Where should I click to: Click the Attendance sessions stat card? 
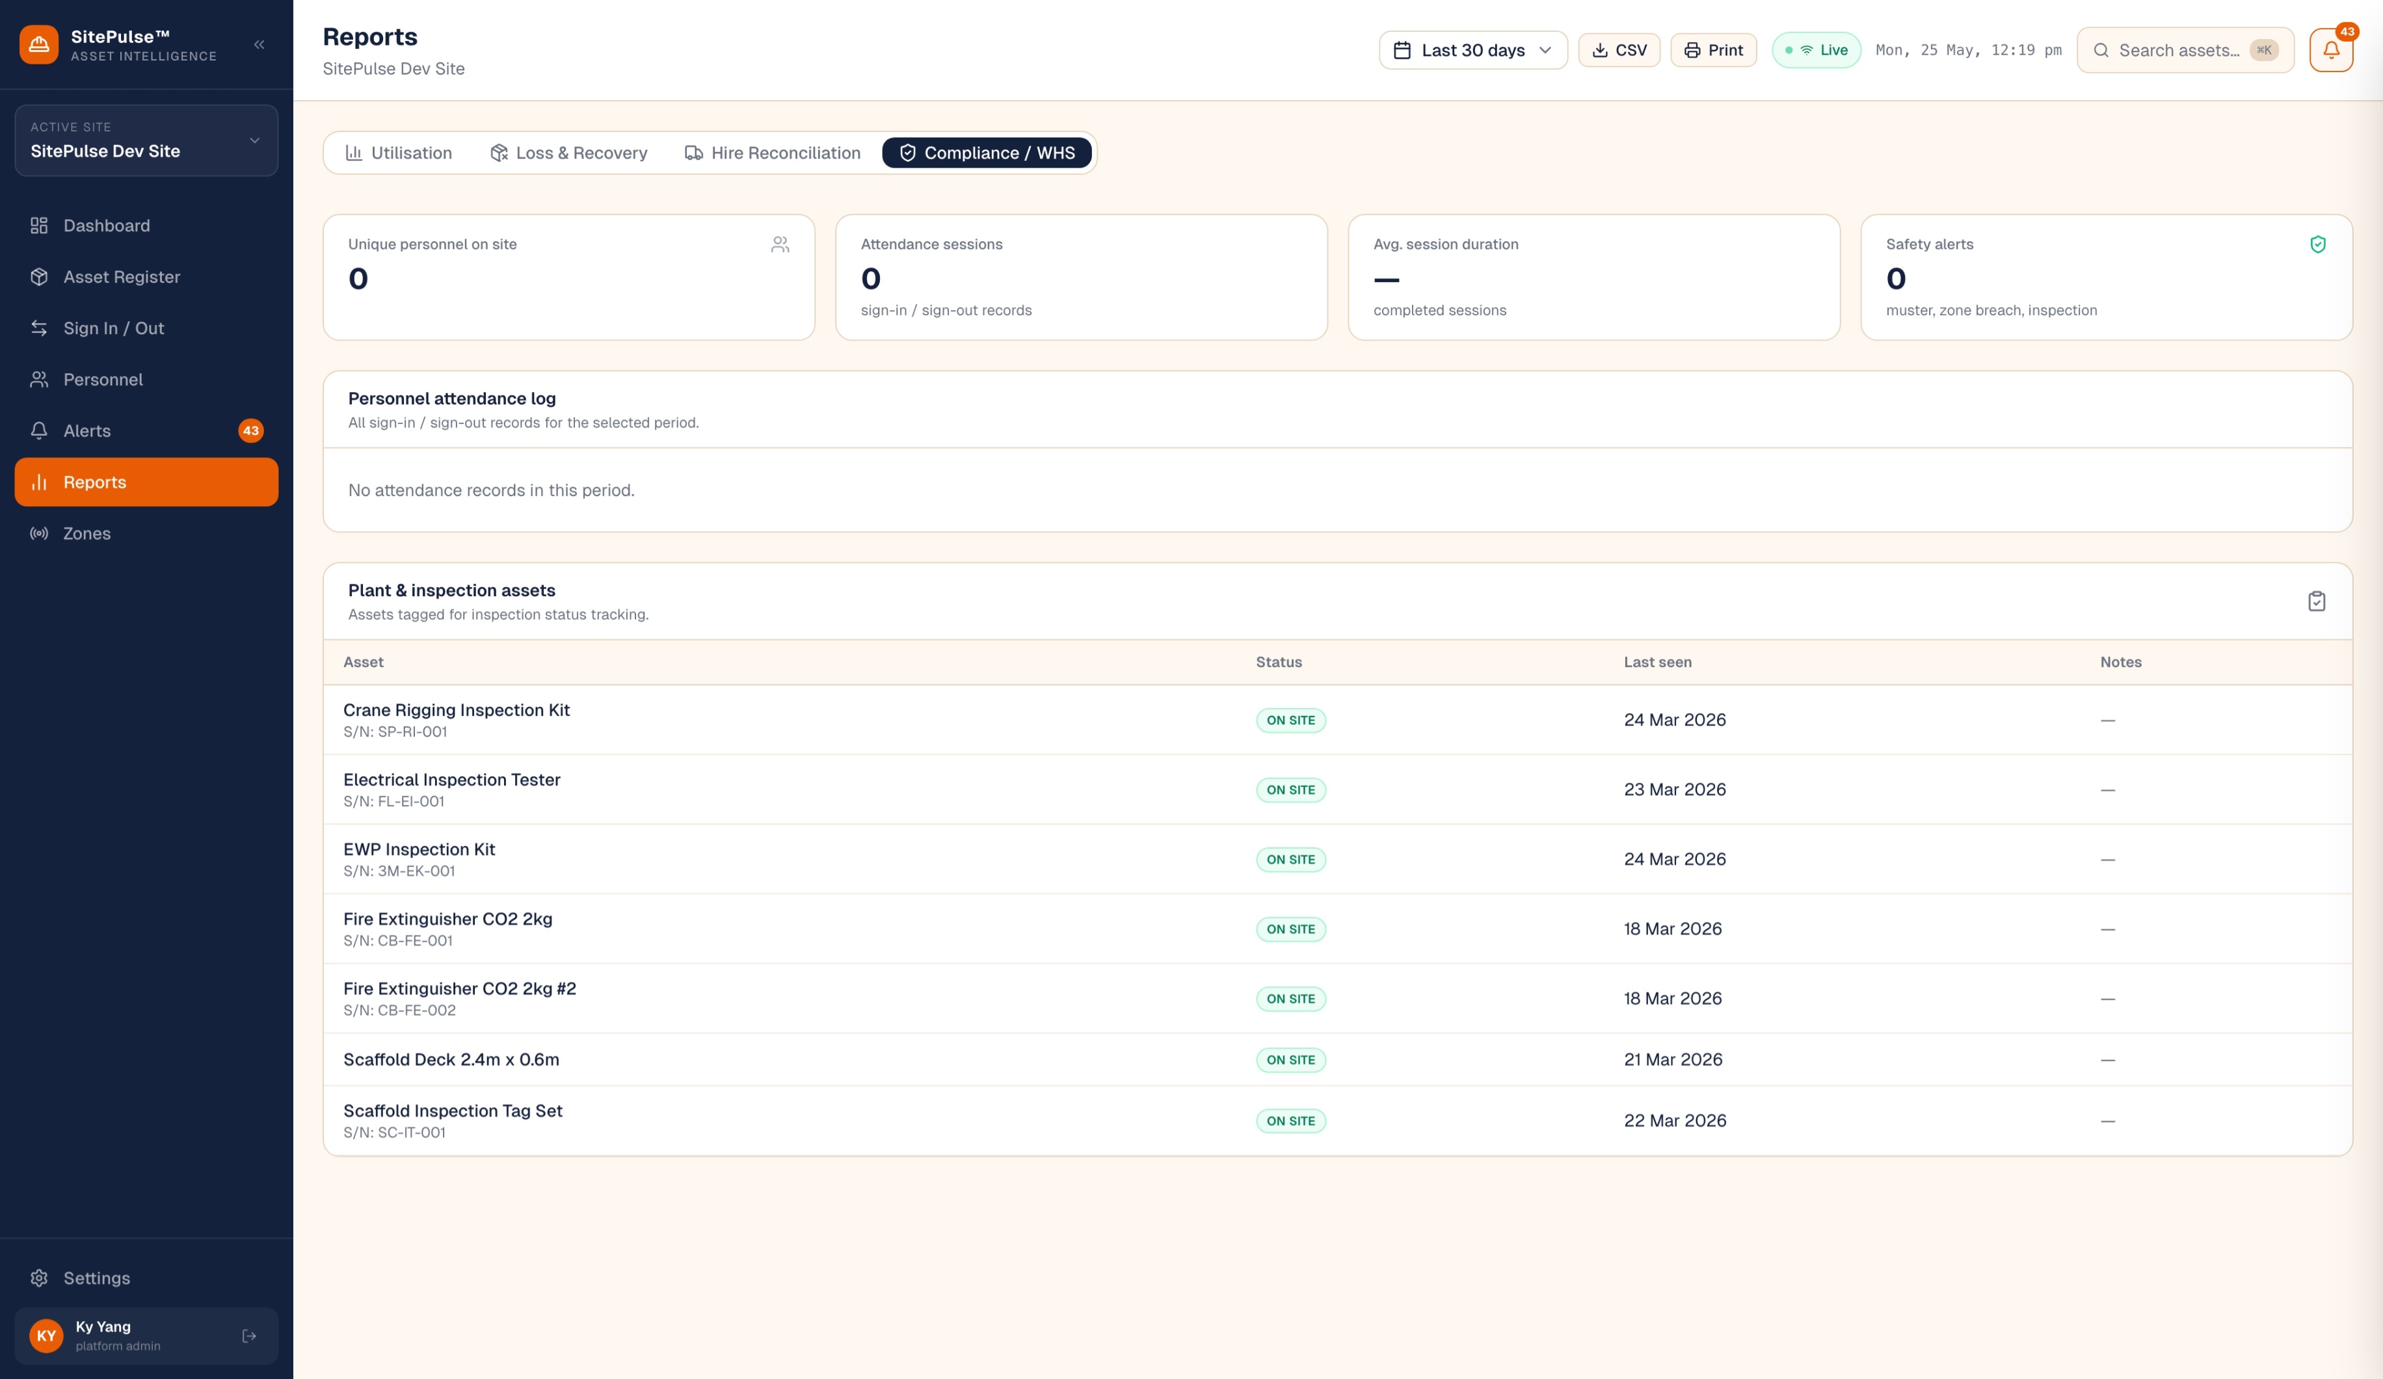coord(1081,277)
